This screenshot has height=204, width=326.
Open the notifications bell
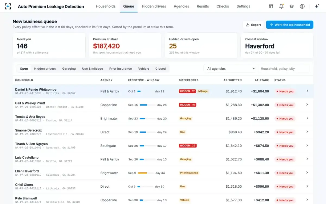[281, 6]
